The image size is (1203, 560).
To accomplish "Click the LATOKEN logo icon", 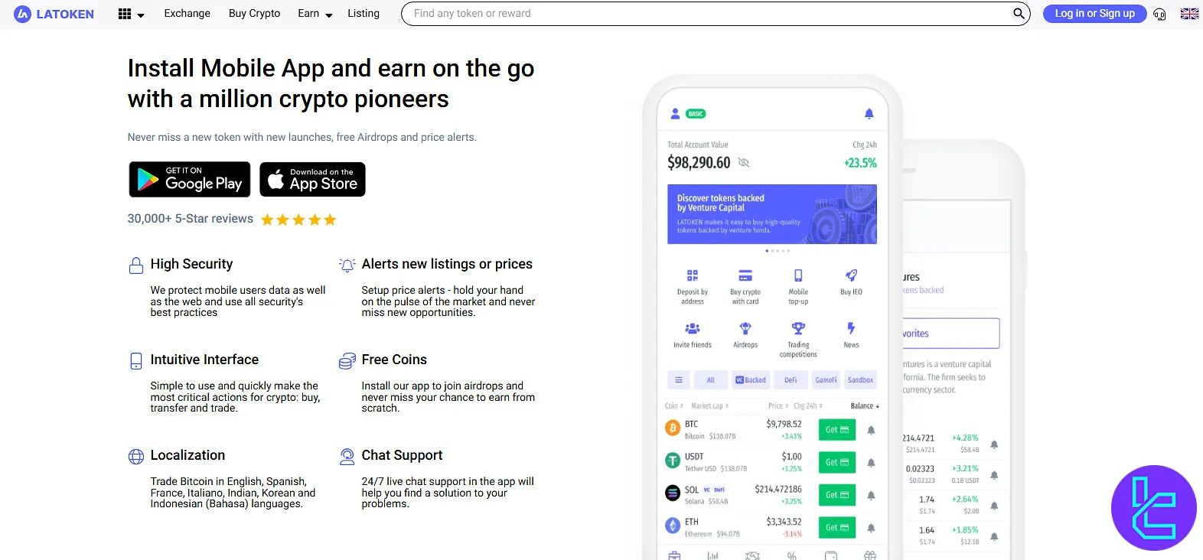I will [23, 14].
